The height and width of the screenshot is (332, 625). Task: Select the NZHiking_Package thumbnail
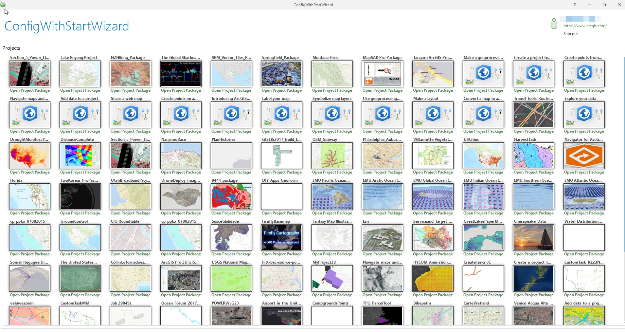click(x=131, y=74)
